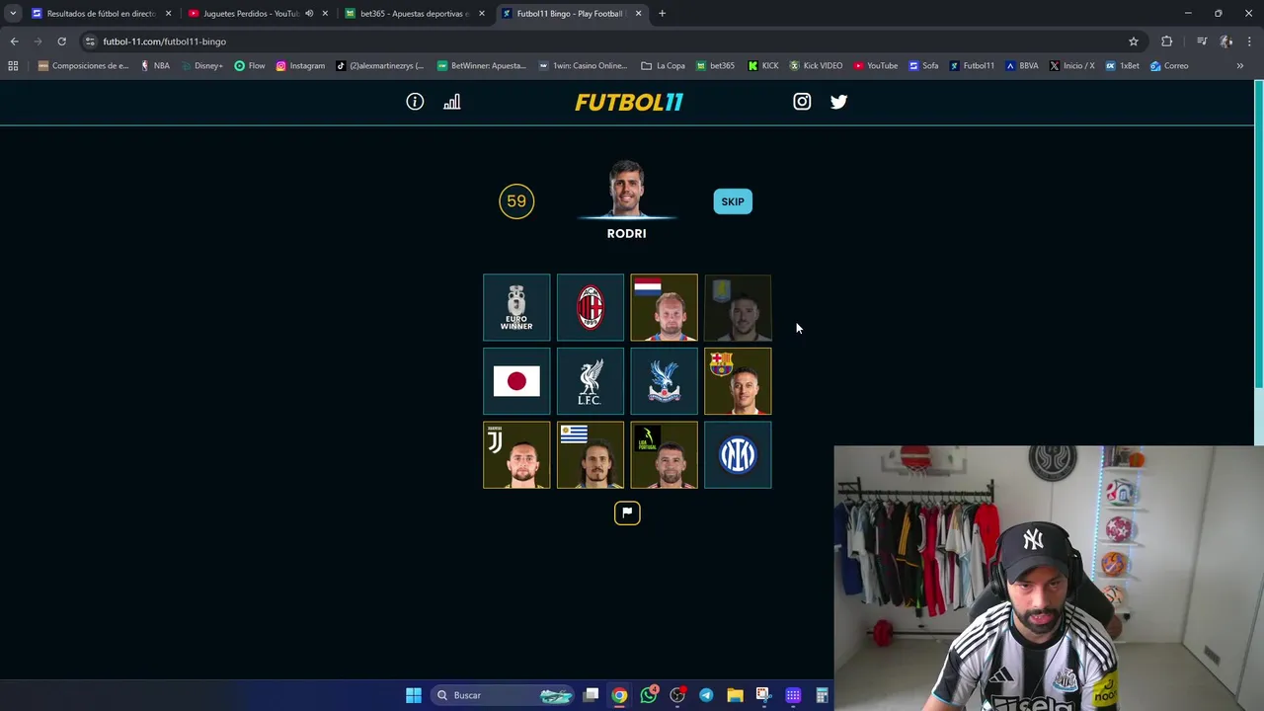Click the FUTBOL11 logo

point(629,102)
